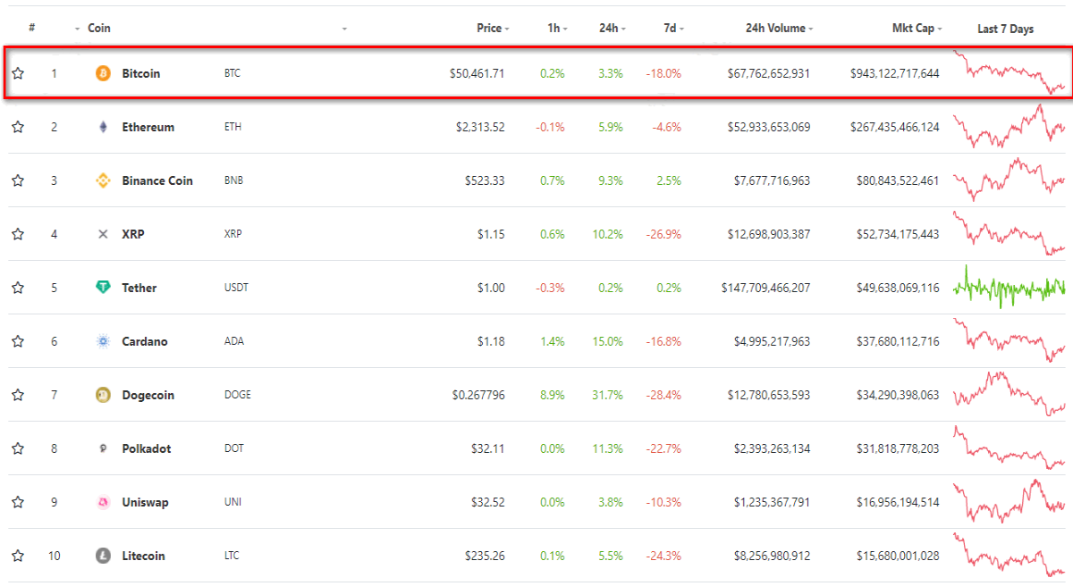Viewport: 1073px width, 586px height.
Task: Click the USDT ticker symbol
Action: pyautogui.click(x=236, y=288)
